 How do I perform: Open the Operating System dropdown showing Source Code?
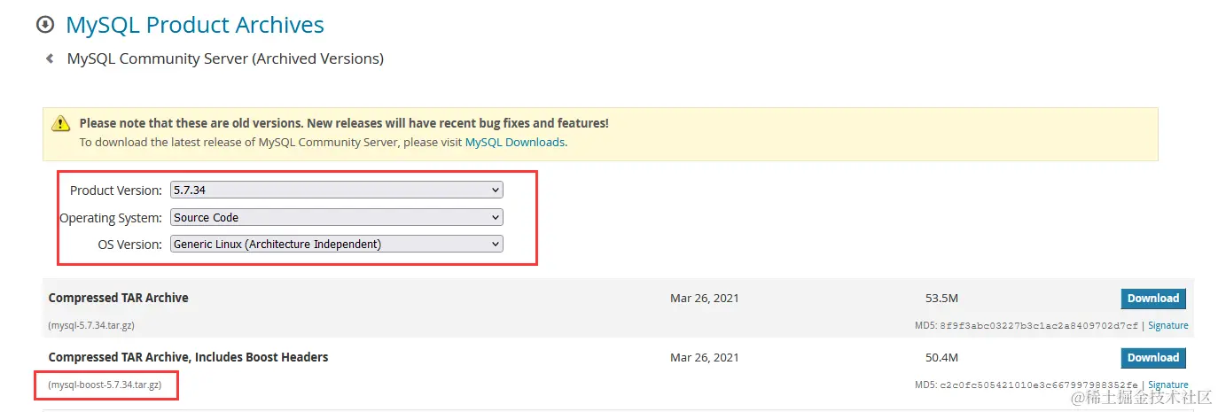(x=336, y=217)
